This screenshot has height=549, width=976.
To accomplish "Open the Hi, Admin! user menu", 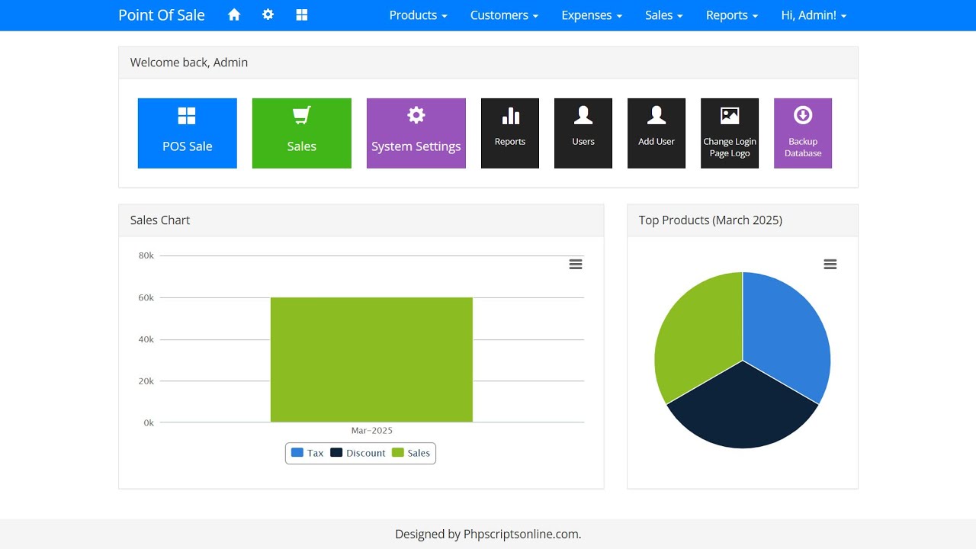I will (x=814, y=15).
